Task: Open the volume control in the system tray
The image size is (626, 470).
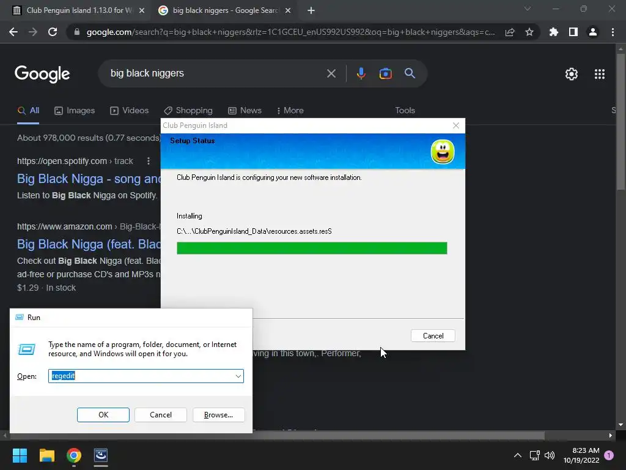Action: (550, 455)
